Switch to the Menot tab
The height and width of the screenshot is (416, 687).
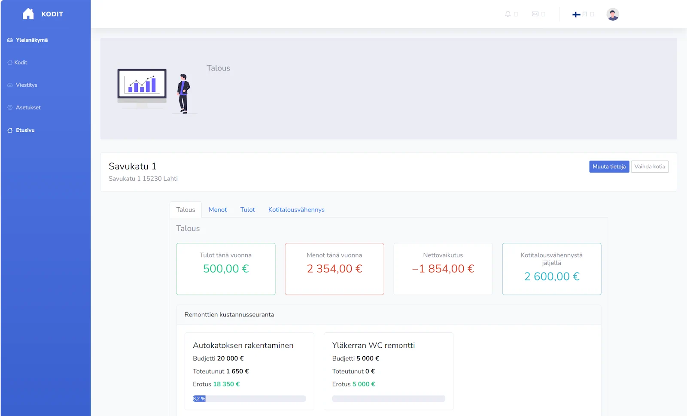point(218,210)
